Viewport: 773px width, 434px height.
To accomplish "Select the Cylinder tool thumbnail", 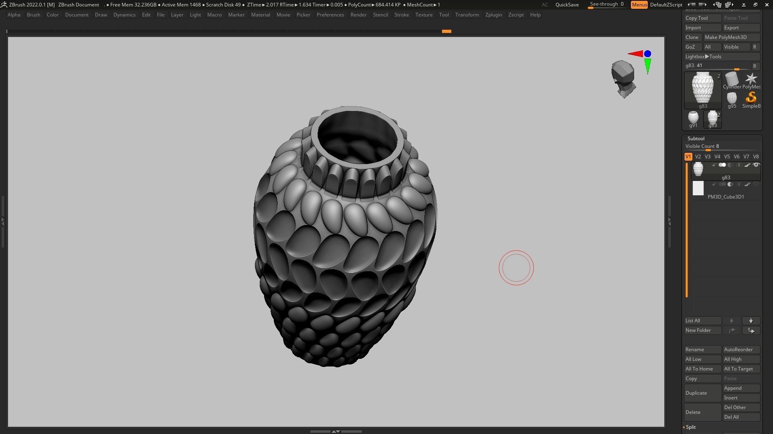I will [x=732, y=80].
